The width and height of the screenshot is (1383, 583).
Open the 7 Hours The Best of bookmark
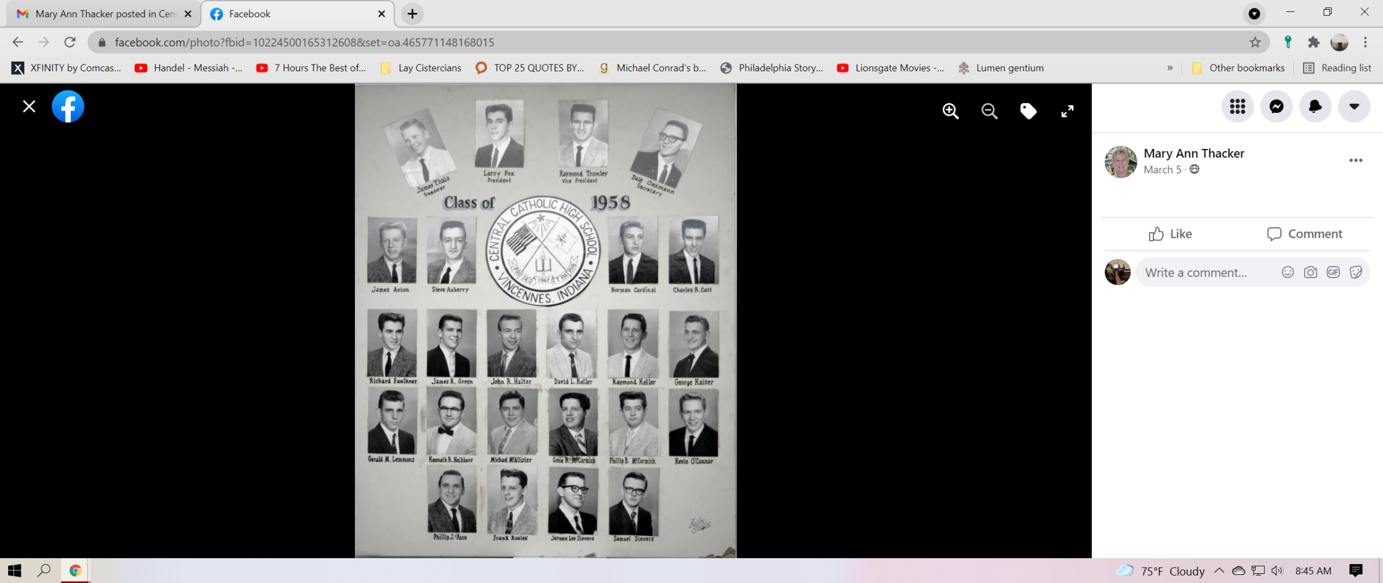point(311,68)
